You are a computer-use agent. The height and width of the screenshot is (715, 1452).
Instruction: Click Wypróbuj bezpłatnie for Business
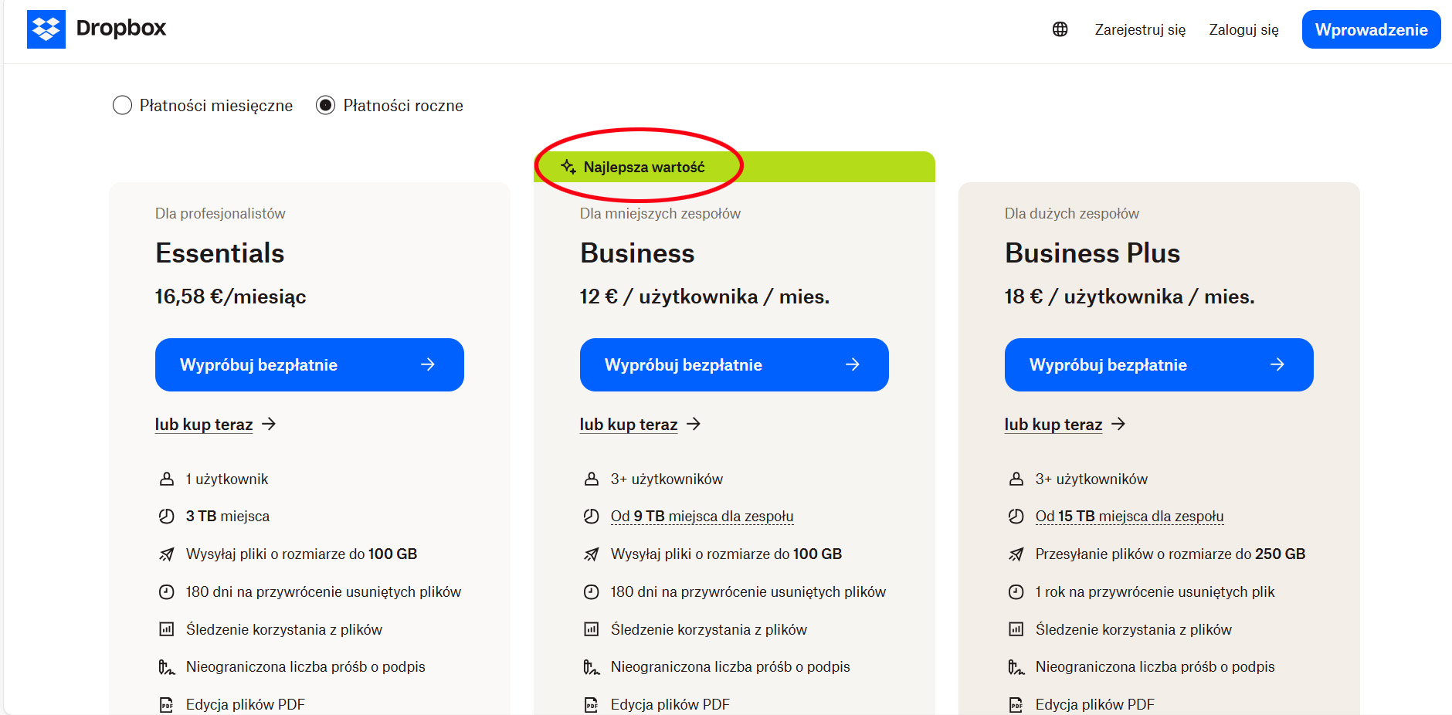[734, 364]
